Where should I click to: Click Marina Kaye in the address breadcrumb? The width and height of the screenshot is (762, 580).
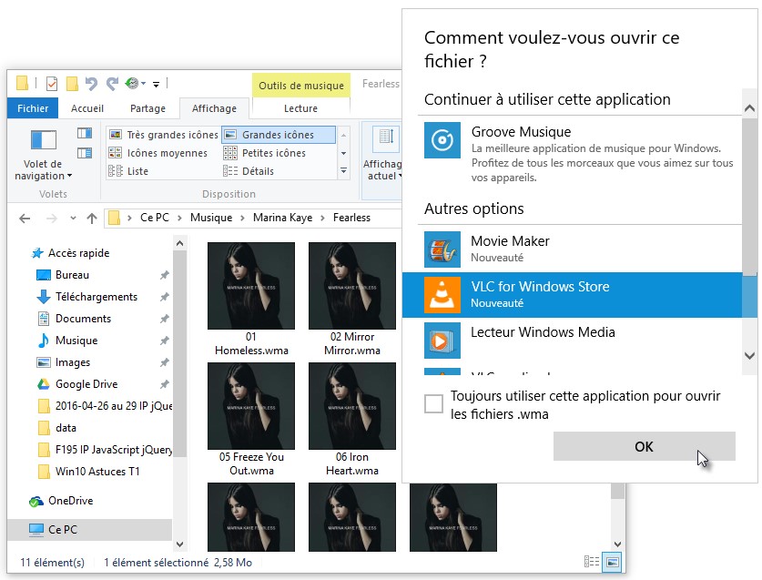tap(283, 219)
